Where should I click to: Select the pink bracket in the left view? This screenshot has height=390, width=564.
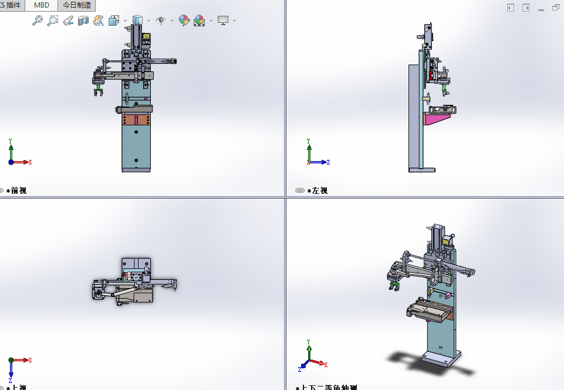point(436,119)
